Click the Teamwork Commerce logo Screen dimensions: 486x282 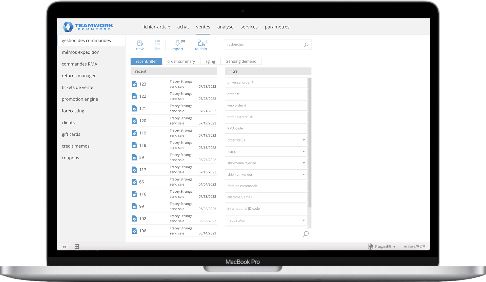(88, 27)
